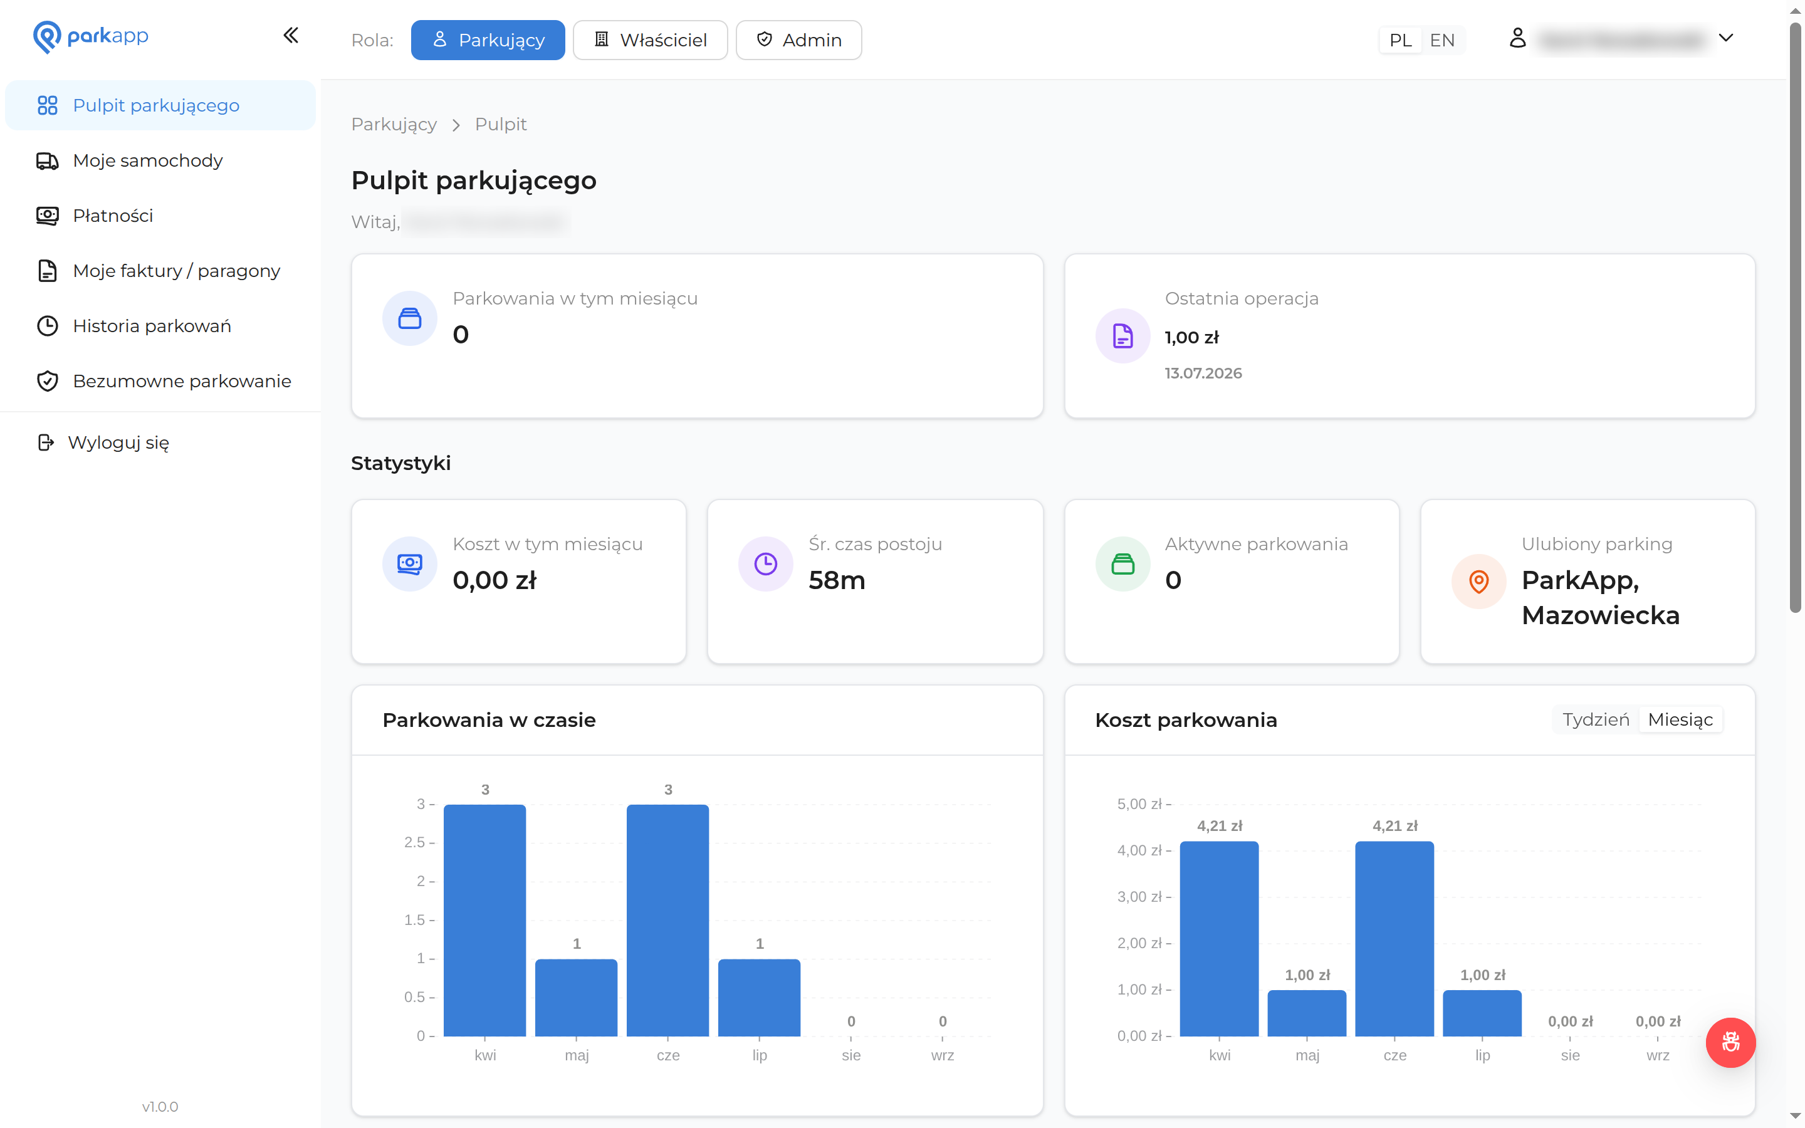Click the purple document icon in Ostatnia operacja
Image resolution: width=1805 pixels, height=1128 pixels.
[1122, 336]
